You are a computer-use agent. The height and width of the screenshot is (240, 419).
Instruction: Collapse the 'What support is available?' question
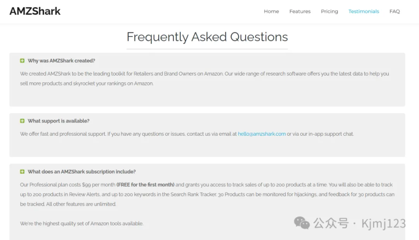tap(59, 121)
